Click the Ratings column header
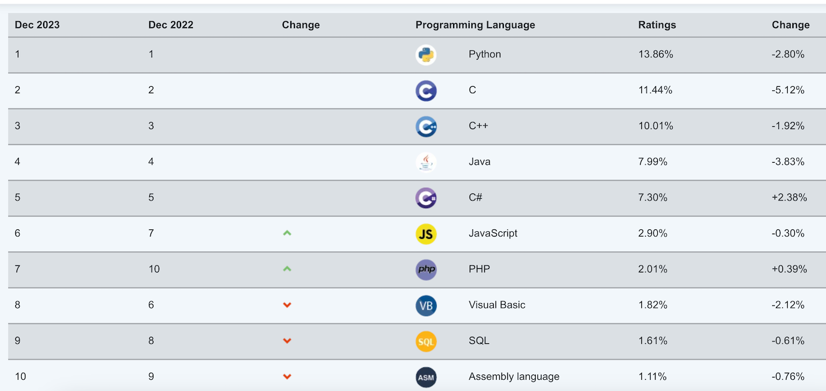The image size is (826, 391). point(657,25)
